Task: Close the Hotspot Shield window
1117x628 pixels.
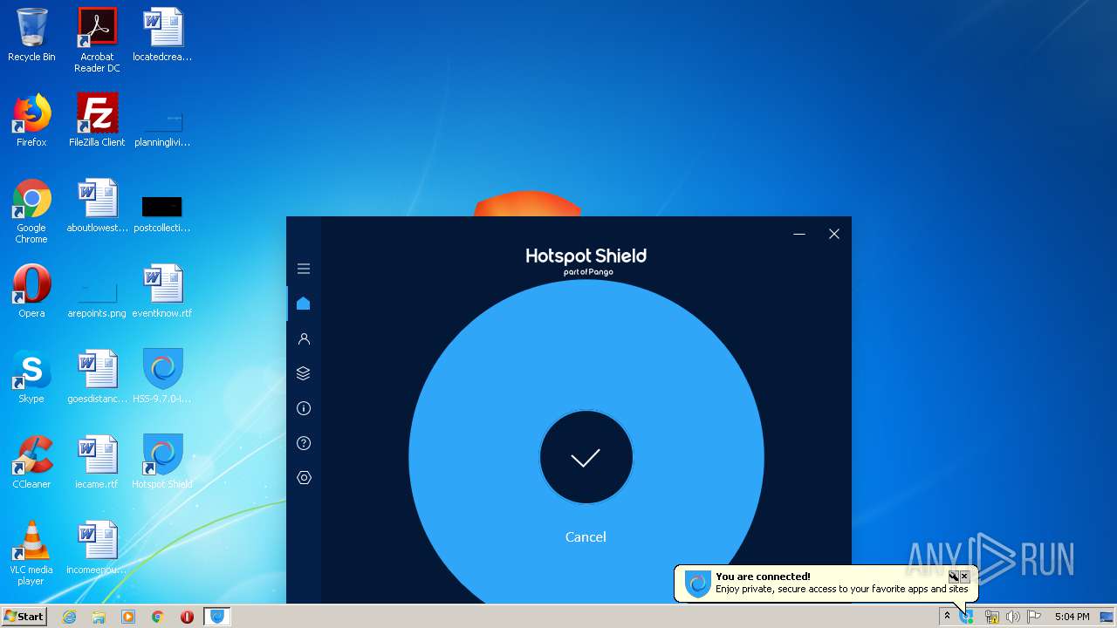Action: pos(834,234)
